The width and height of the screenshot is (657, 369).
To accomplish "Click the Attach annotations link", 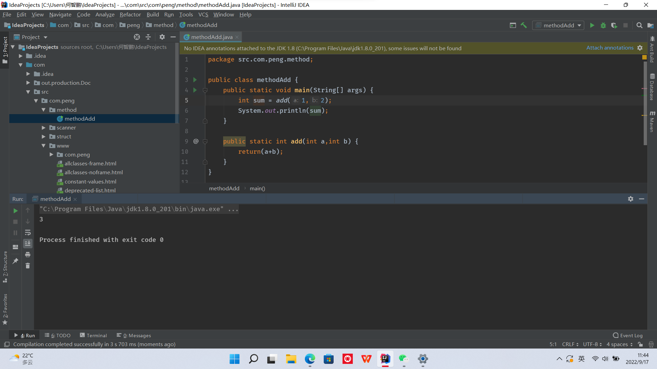I will click(610, 48).
